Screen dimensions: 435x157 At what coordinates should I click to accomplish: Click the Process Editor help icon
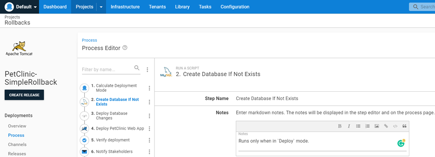pyautogui.click(x=125, y=48)
